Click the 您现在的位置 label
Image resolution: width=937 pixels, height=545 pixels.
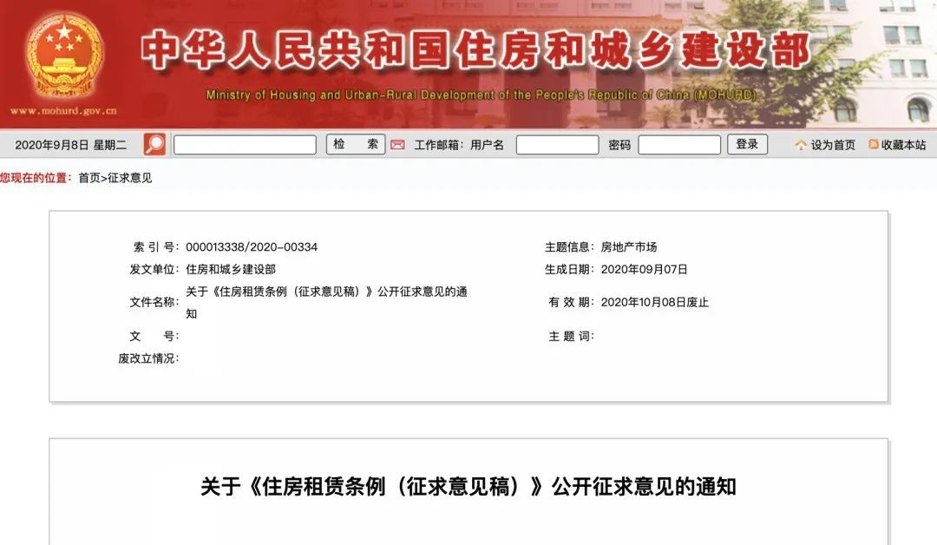click(x=36, y=178)
